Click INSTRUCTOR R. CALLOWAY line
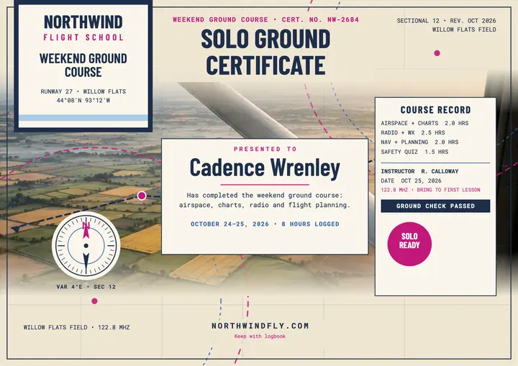 (x=419, y=171)
